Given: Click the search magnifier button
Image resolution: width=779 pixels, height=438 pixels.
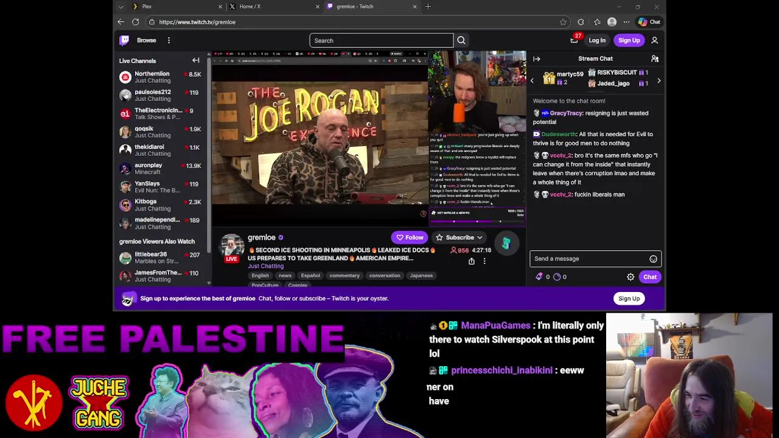Looking at the screenshot, I should [x=461, y=40].
